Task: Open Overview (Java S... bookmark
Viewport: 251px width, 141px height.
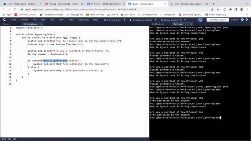Action: pyautogui.click(x=26, y=15)
